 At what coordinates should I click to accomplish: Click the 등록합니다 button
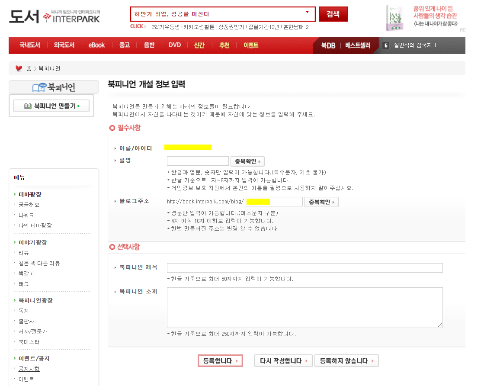pyautogui.click(x=221, y=360)
